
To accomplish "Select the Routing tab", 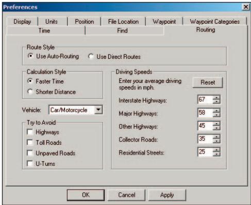I will [206, 30].
